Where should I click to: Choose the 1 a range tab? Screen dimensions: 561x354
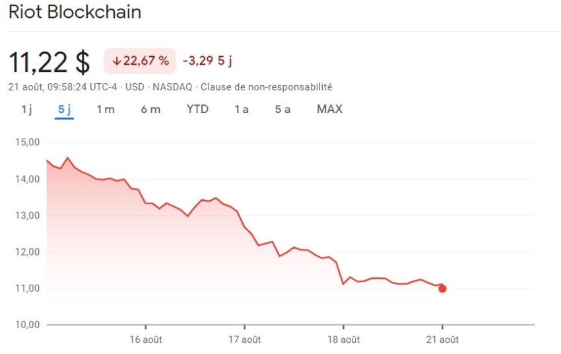click(242, 109)
